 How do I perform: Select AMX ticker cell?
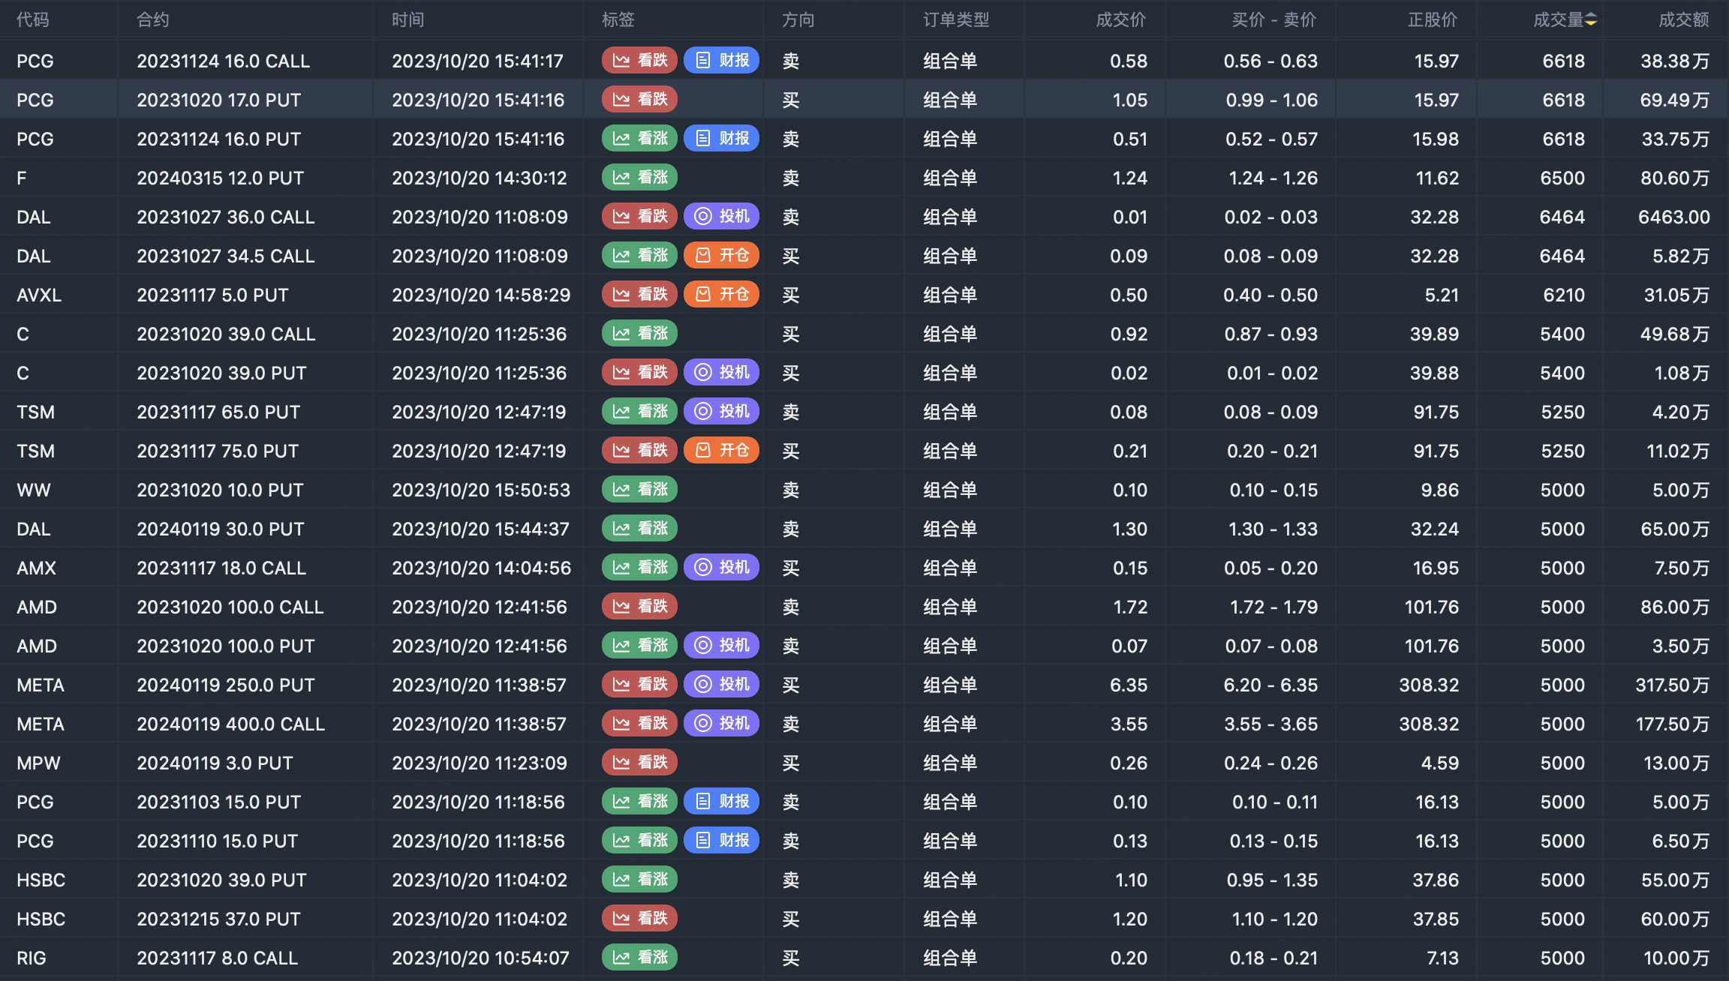click(37, 568)
